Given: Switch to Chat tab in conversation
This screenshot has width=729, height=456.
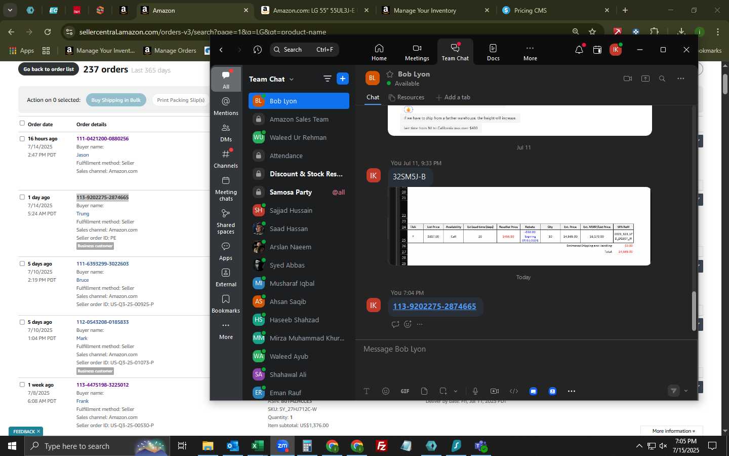Looking at the screenshot, I should point(373,97).
